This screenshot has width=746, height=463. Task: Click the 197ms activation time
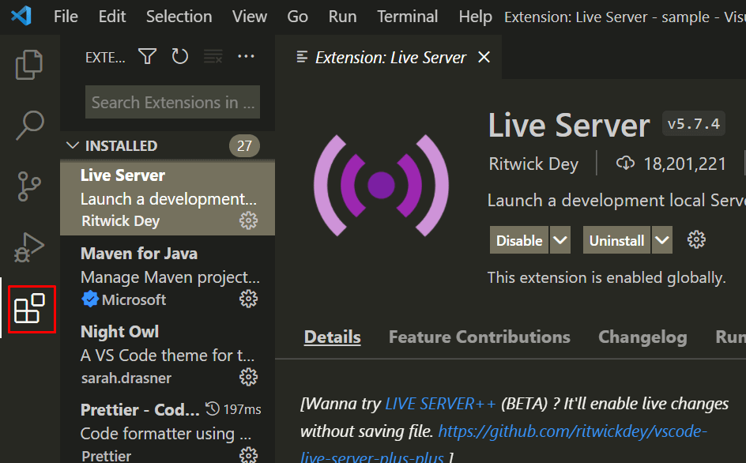click(x=242, y=409)
